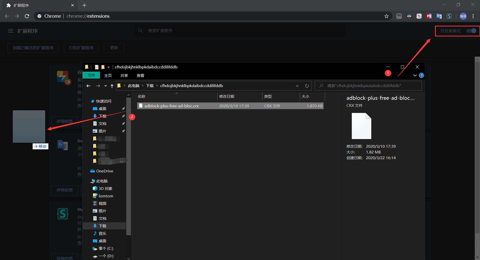Click the search extensions field
The width and height of the screenshot is (480, 260).
(x=240, y=31)
